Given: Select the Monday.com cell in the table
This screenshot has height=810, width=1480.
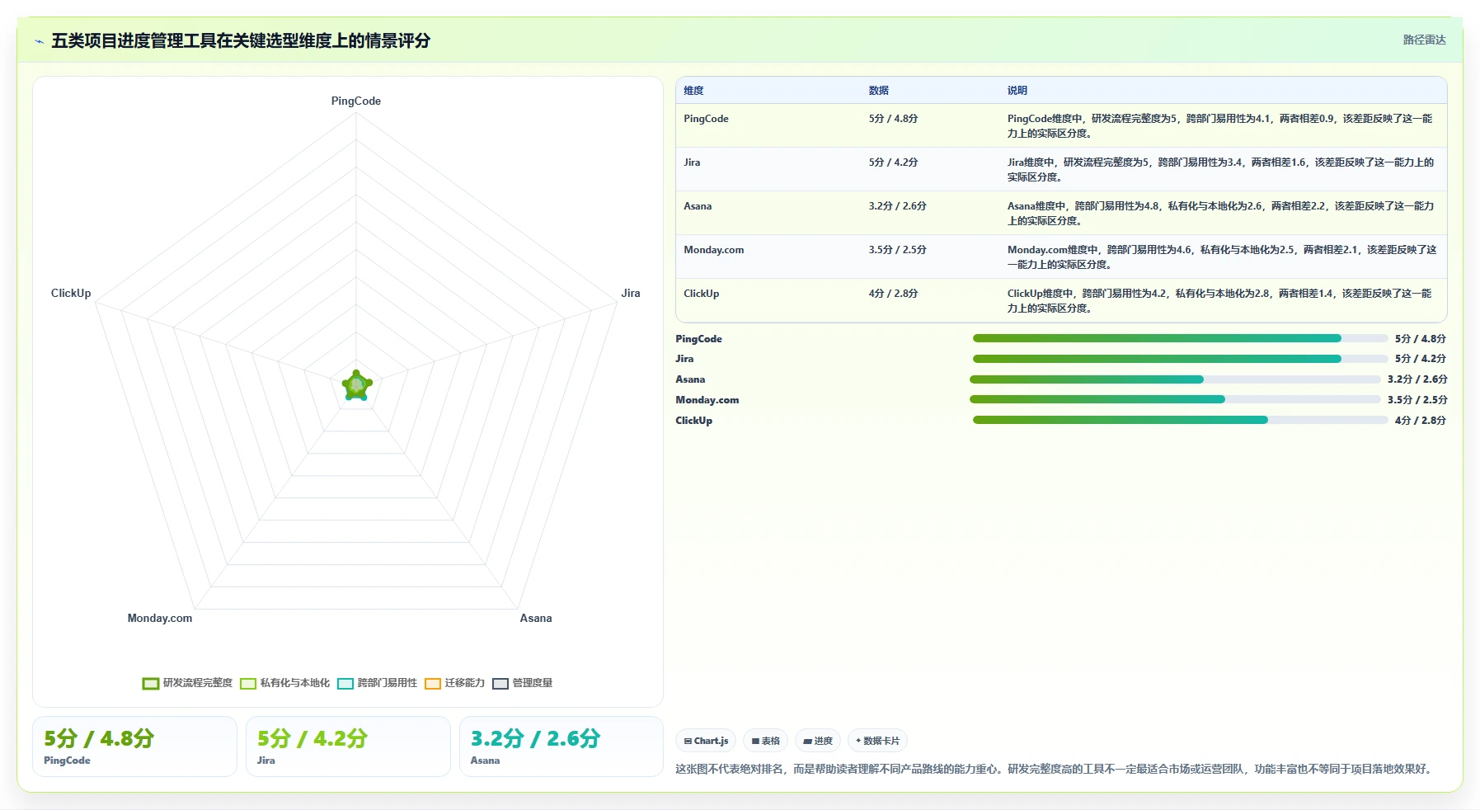Looking at the screenshot, I should click(714, 250).
